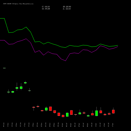This screenshot has width=131, height=131.
Task: Click the red candlestick for 25 Jun
Action: pyautogui.click(x=51, y=109)
